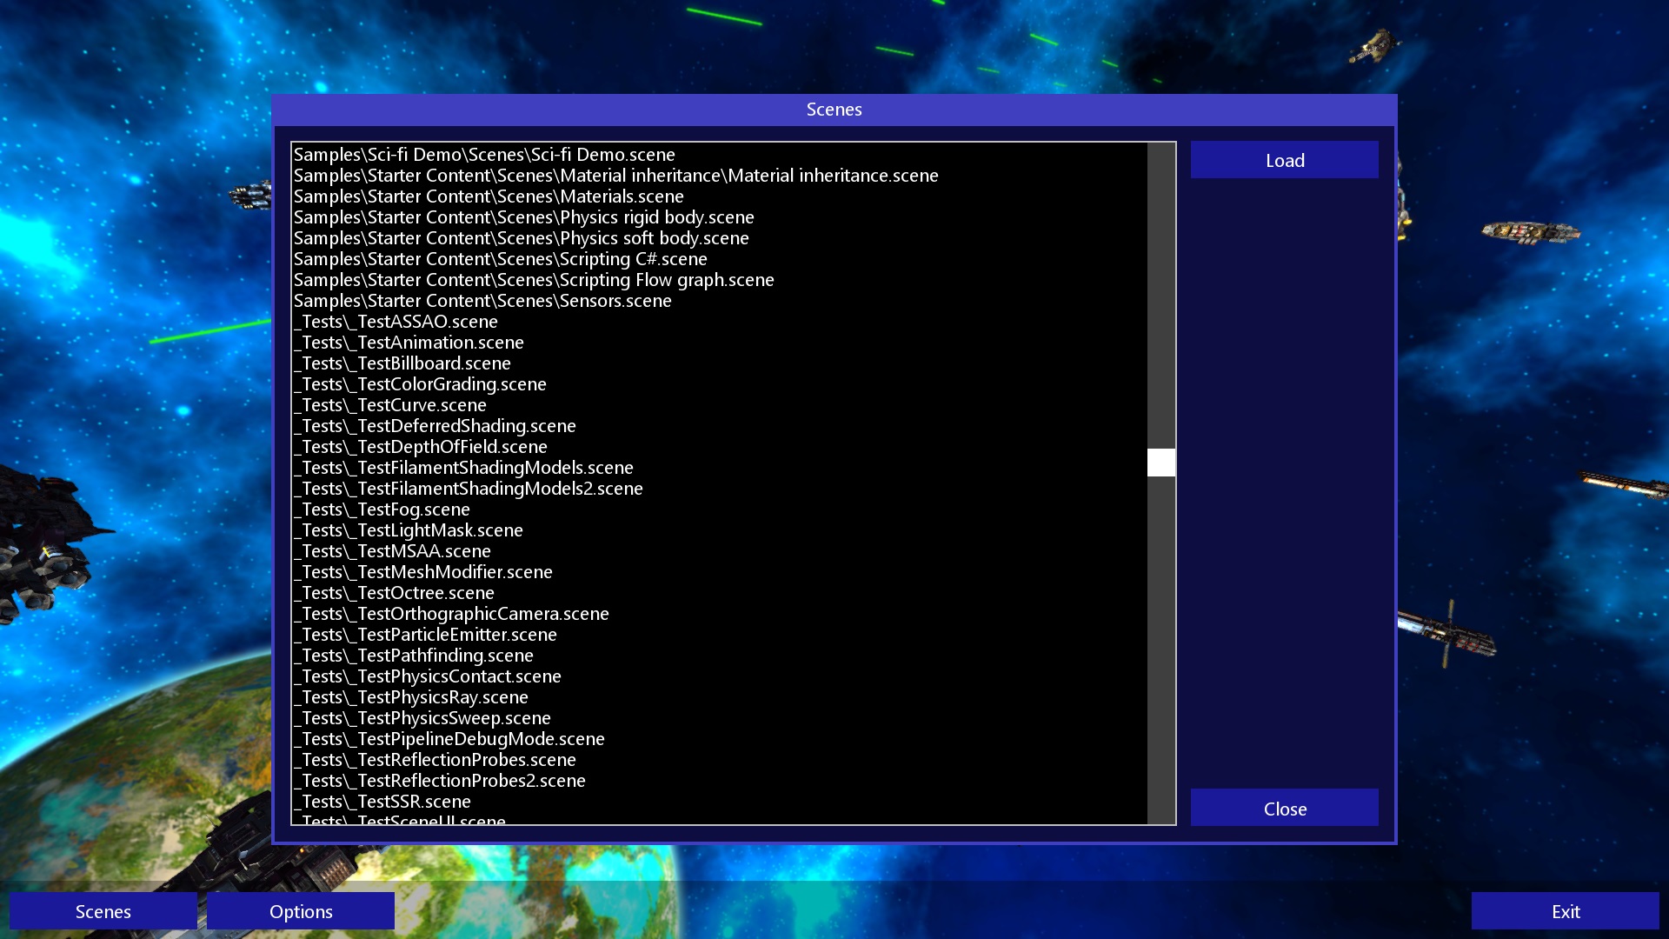Open the Options menu button
1669x939 pixels.
point(301,911)
